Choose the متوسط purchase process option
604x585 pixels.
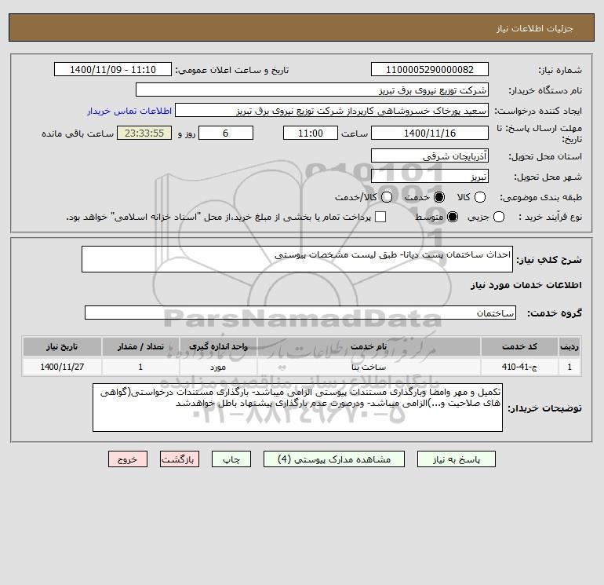(x=453, y=217)
